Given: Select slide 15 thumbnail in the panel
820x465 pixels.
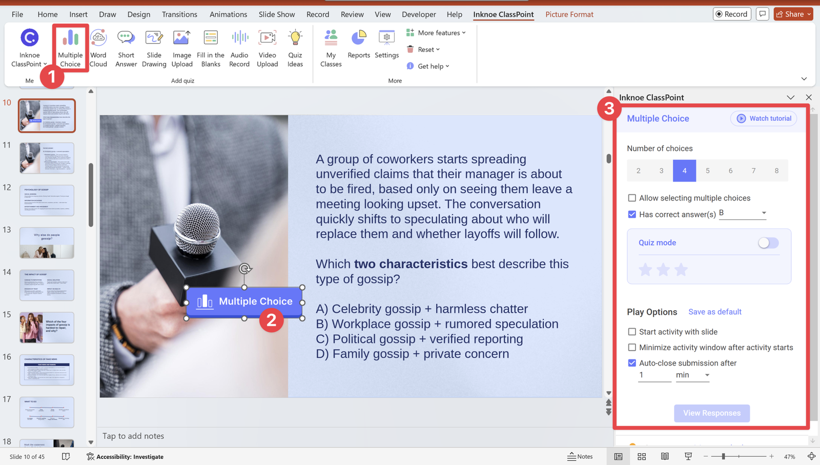Looking at the screenshot, I should tap(47, 327).
